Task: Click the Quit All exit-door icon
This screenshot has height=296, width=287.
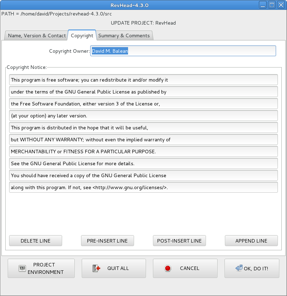Action: 96,268
